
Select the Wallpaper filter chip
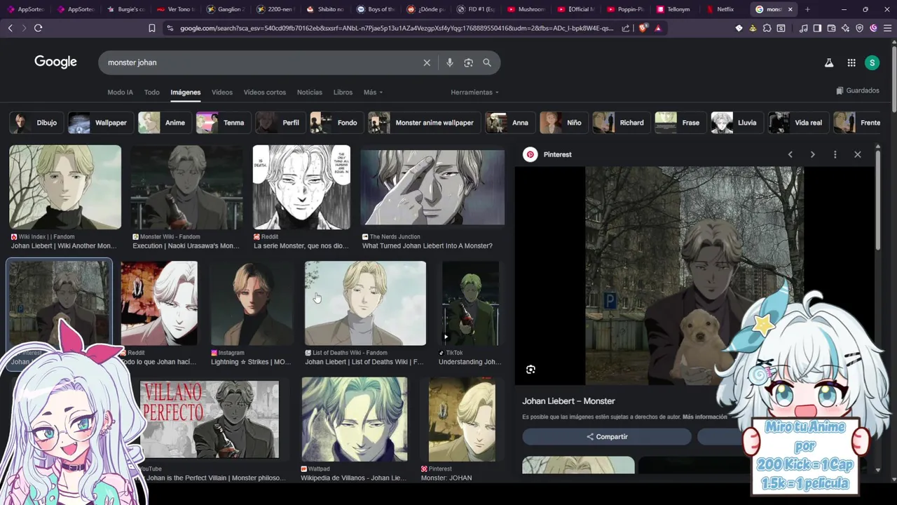[101, 123]
